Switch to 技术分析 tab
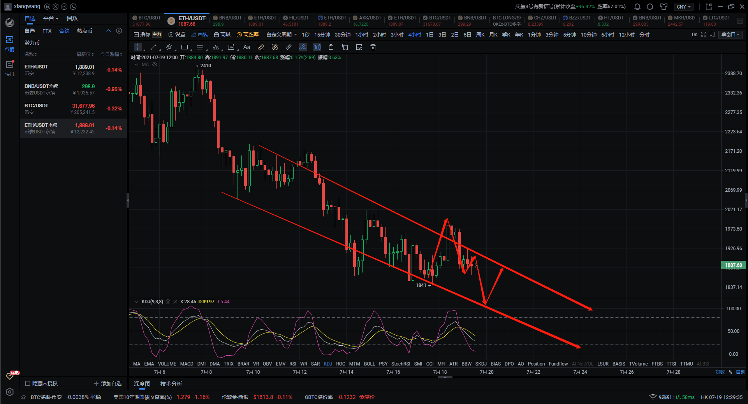Viewport: 748px width, 404px height. point(171,384)
